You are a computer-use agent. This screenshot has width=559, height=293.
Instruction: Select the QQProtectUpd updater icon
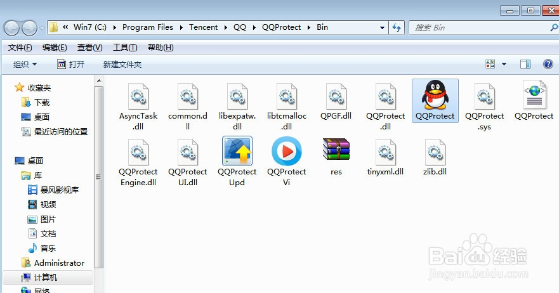point(237,151)
